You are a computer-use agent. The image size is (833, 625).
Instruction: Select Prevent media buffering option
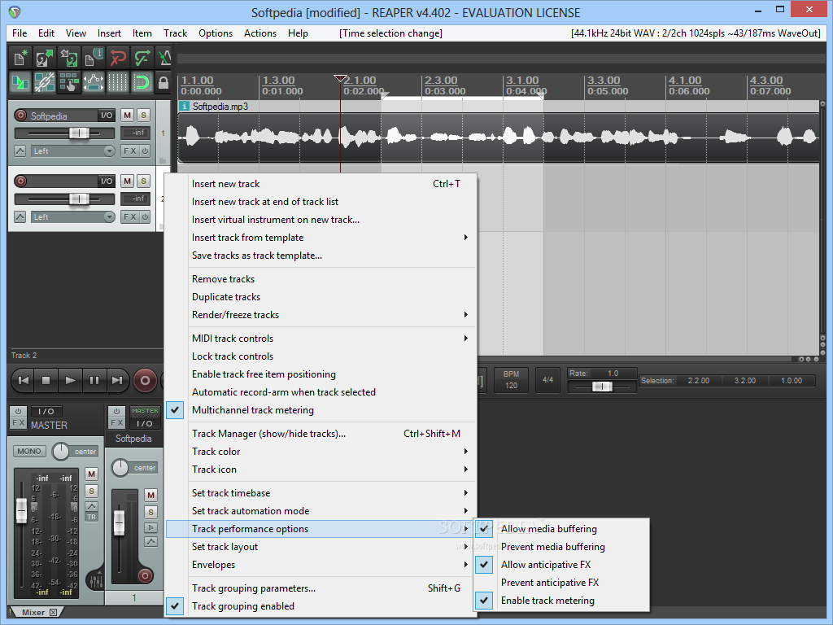click(561, 547)
